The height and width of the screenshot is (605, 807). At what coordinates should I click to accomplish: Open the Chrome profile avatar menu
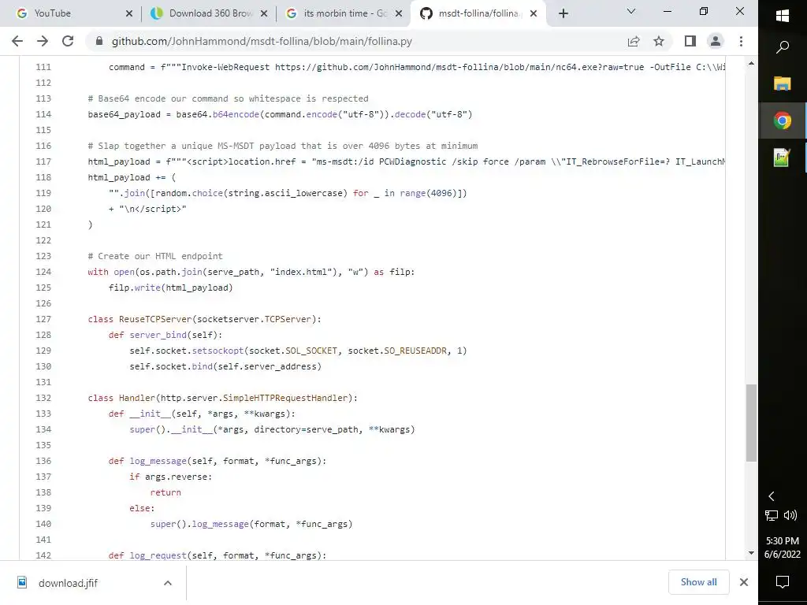pos(716,41)
